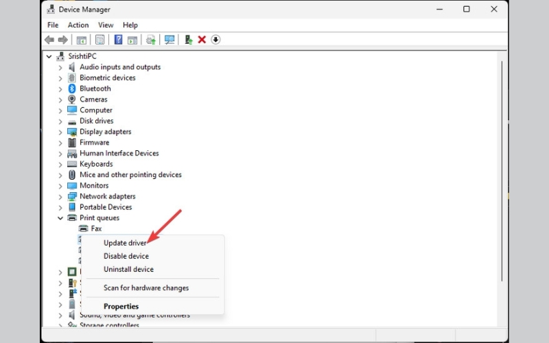Click the monitor-with-magnifier scan hardware toolbar icon
The width and height of the screenshot is (549, 343).
click(x=170, y=40)
